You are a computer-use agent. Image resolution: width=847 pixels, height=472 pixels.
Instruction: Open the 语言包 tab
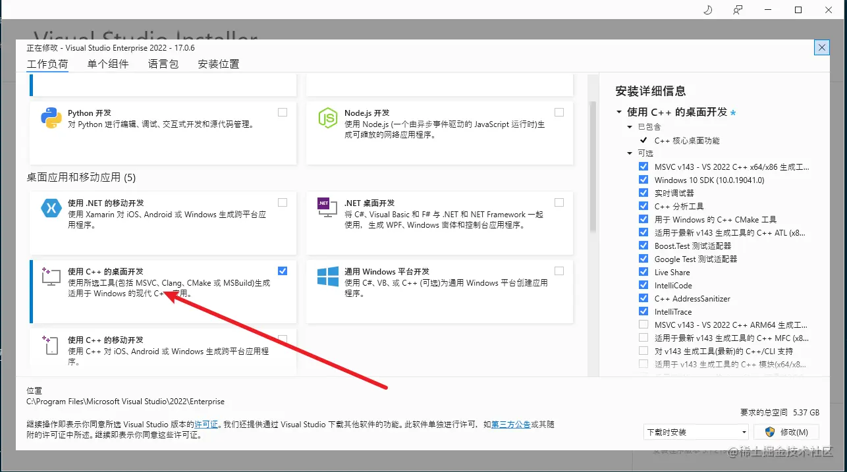pos(163,64)
